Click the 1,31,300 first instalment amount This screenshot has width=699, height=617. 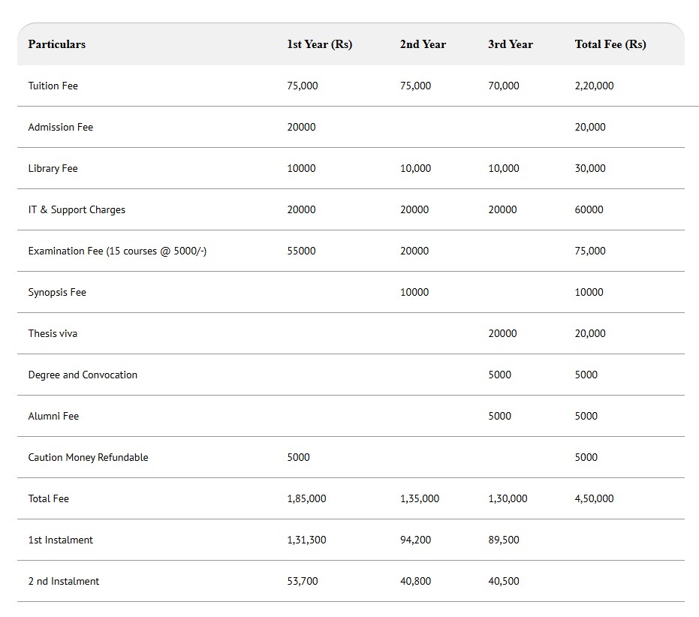[306, 540]
